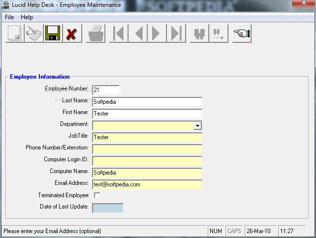Click the JobTitle field
This screenshot has height=238, width=316.
[x=147, y=137]
